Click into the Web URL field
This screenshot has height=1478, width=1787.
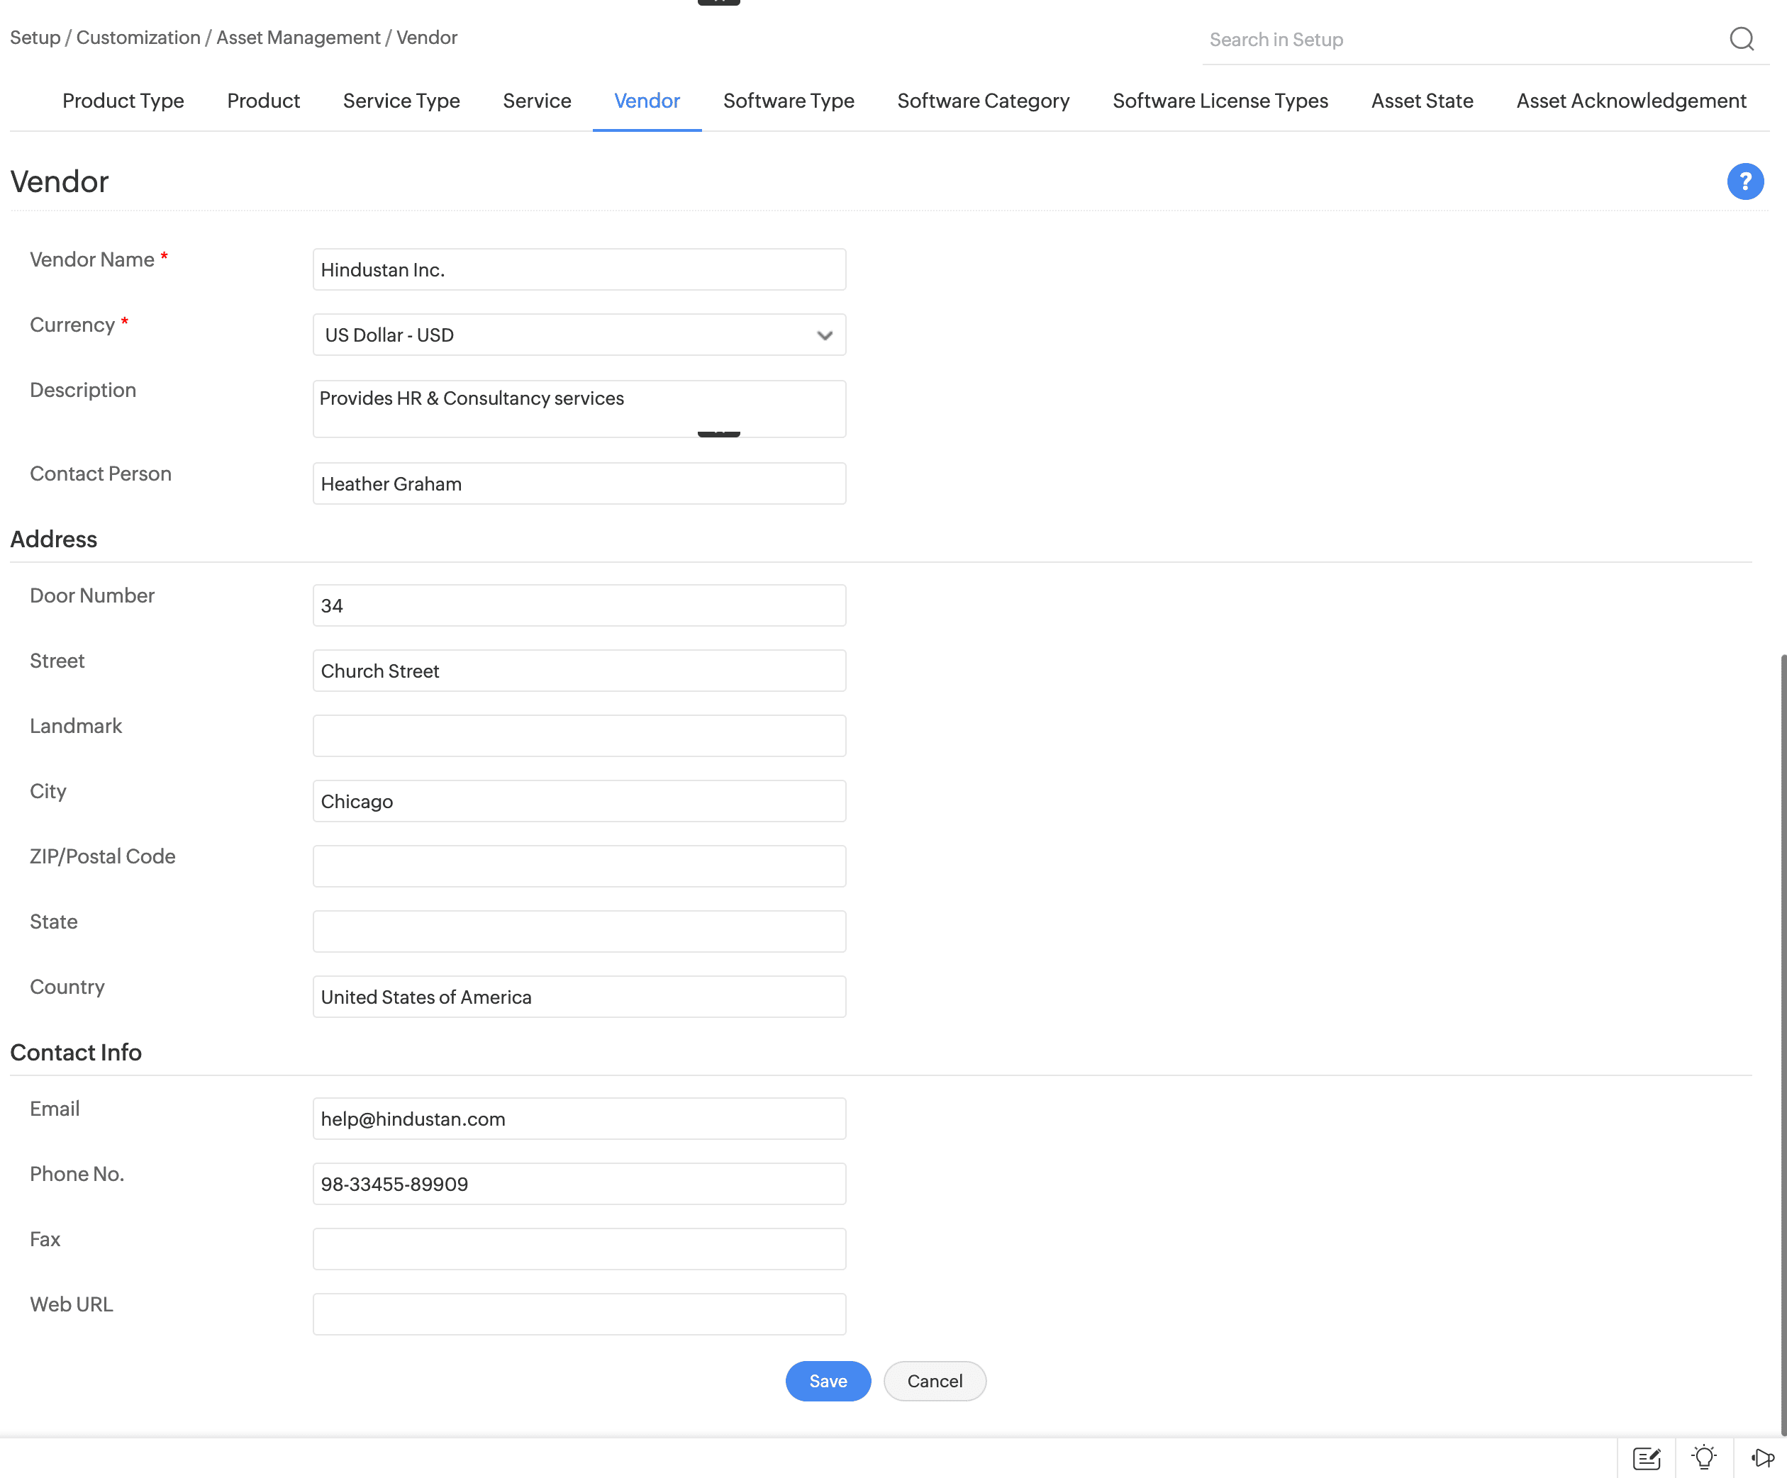579,1314
